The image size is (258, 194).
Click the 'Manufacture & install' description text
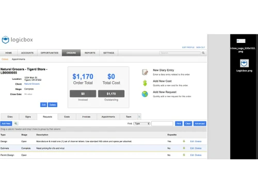click(84, 141)
